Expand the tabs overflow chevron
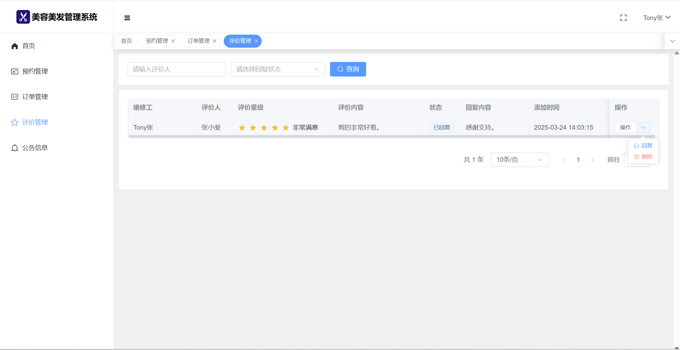The width and height of the screenshot is (680, 350). click(x=672, y=41)
